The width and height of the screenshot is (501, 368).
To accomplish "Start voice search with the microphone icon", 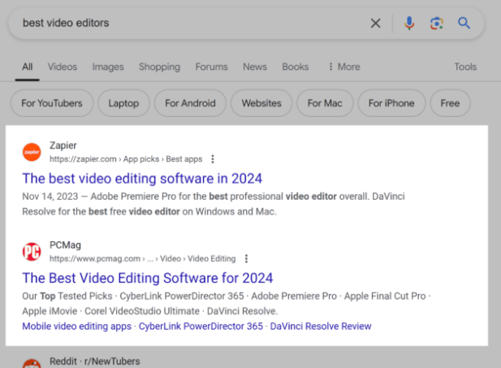I will tap(409, 23).
